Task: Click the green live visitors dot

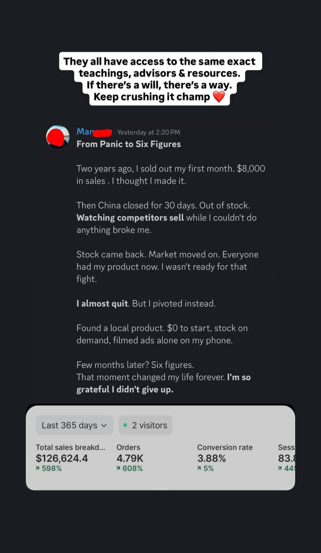Action: (125, 425)
